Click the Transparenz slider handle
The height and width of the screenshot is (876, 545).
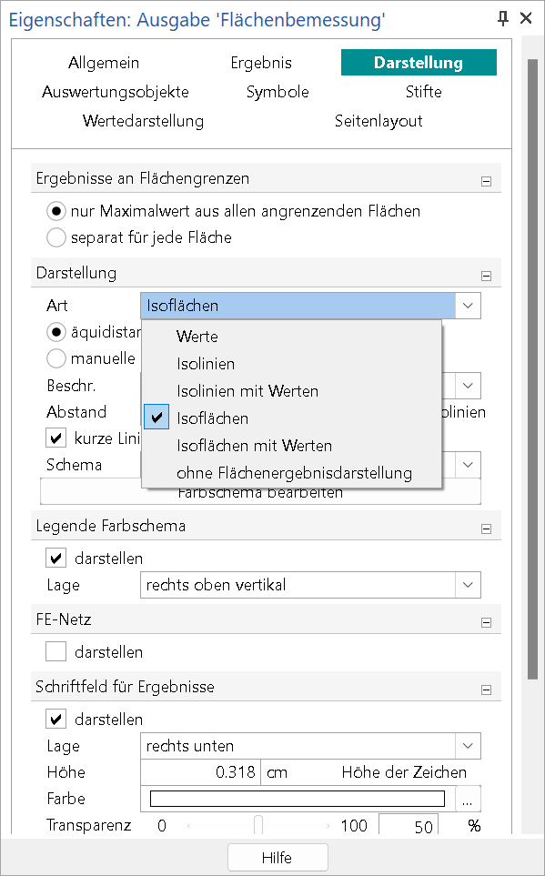(x=258, y=825)
